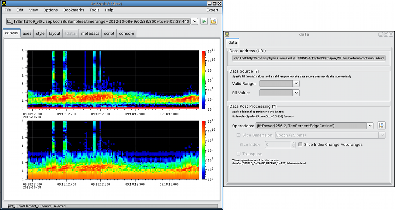Expand the Valid Range dropdown
395x210 pixels.
[296, 83]
